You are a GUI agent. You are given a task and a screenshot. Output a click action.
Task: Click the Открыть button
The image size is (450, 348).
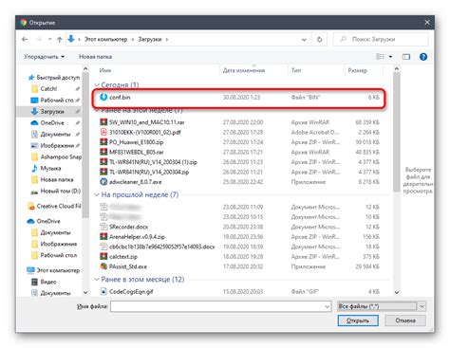click(x=358, y=321)
